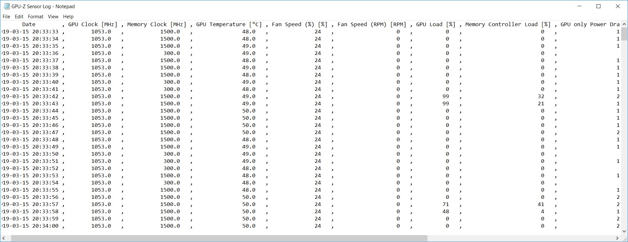Screen dimensions: 628x242
Task: Click the 'Date' column header text
Action: (x=29, y=25)
